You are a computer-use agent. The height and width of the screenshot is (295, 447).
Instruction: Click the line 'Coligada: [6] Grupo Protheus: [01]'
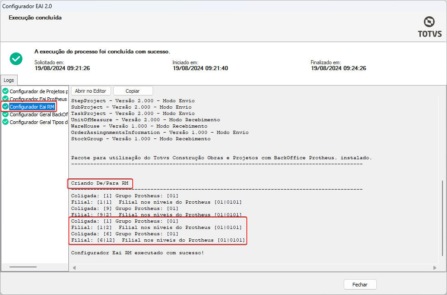click(125, 234)
